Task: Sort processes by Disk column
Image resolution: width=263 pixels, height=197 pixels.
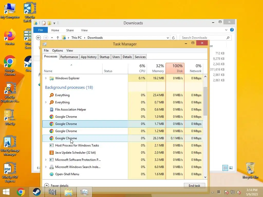Action: click(175, 68)
